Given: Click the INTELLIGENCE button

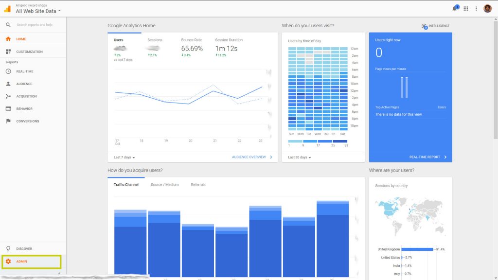Looking at the screenshot, I should click(435, 26).
